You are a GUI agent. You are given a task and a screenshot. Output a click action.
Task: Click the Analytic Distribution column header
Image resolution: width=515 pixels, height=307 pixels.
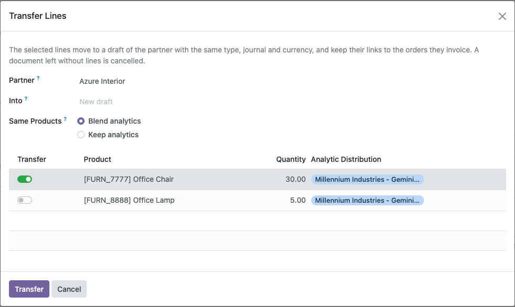pos(346,159)
